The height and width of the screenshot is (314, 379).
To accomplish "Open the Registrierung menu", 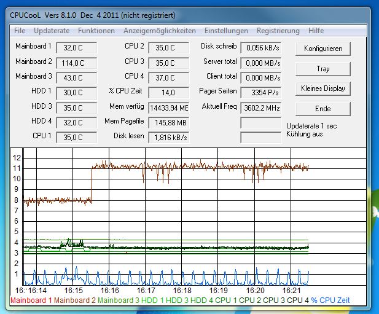I will [278, 31].
